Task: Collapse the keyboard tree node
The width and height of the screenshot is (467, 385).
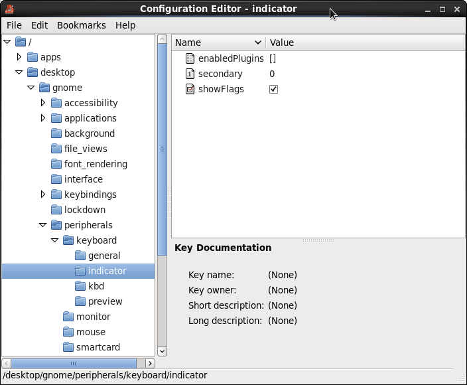Action: point(55,240)
